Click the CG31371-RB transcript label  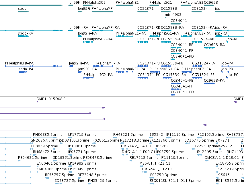pos(149,28)
